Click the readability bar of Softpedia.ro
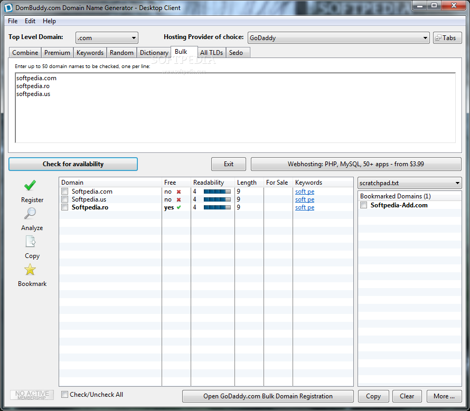Screen dimensions: 470x411 (218, 207)
